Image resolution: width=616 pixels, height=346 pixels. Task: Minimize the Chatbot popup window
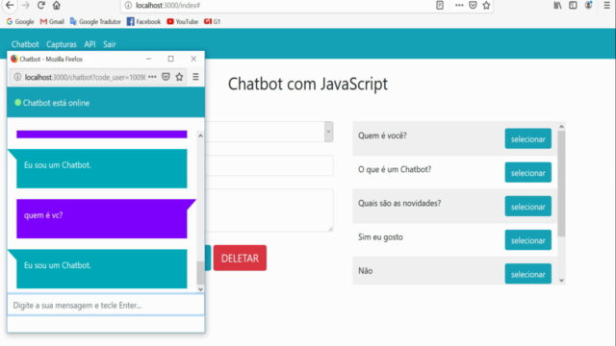coord(148,59)
